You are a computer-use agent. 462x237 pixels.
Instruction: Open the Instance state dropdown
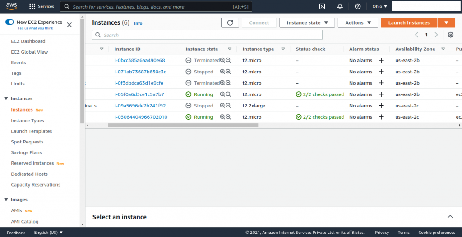tap(307, 22)
